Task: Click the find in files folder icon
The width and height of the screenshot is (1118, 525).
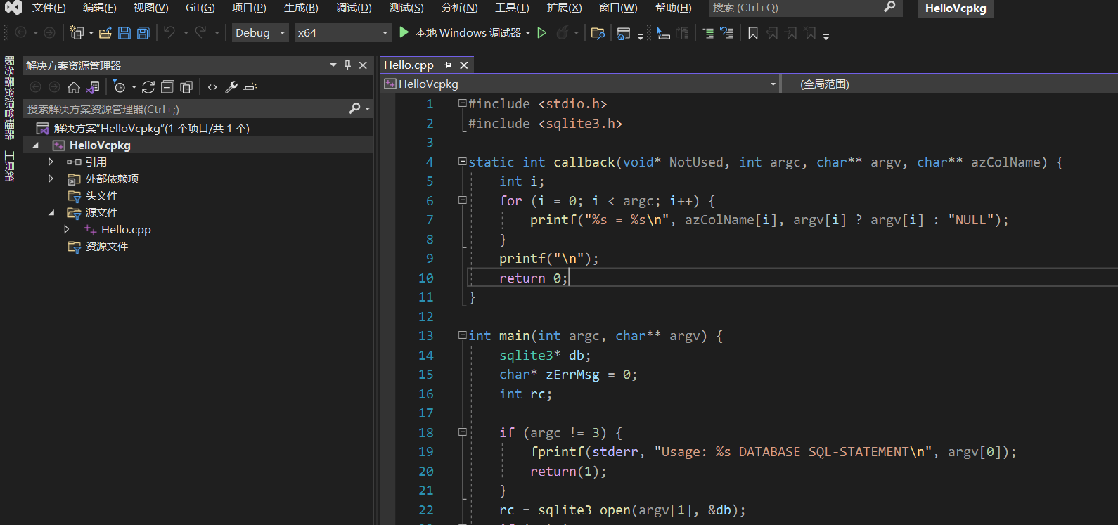Action: point(598,33)
